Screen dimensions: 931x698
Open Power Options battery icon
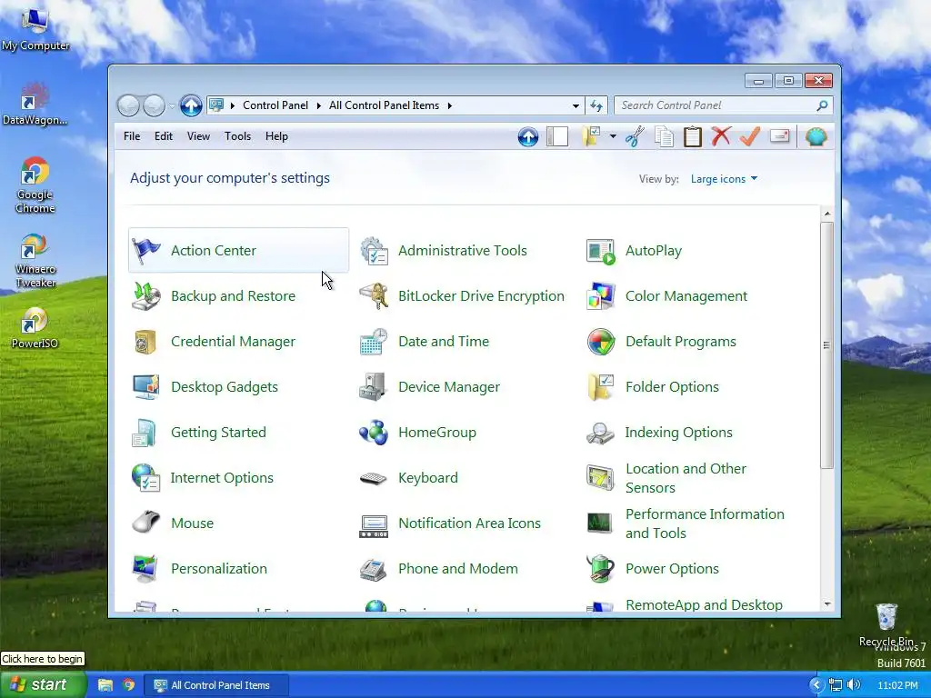[x=600, y=569]
